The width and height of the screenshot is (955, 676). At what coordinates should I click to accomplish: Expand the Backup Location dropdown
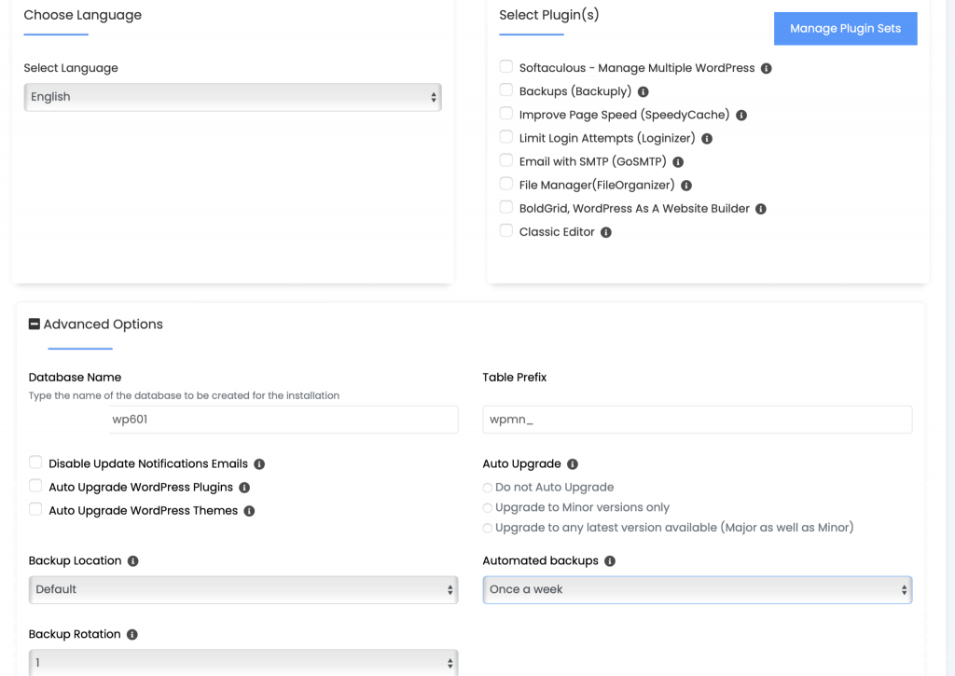[x=243, y=589]
